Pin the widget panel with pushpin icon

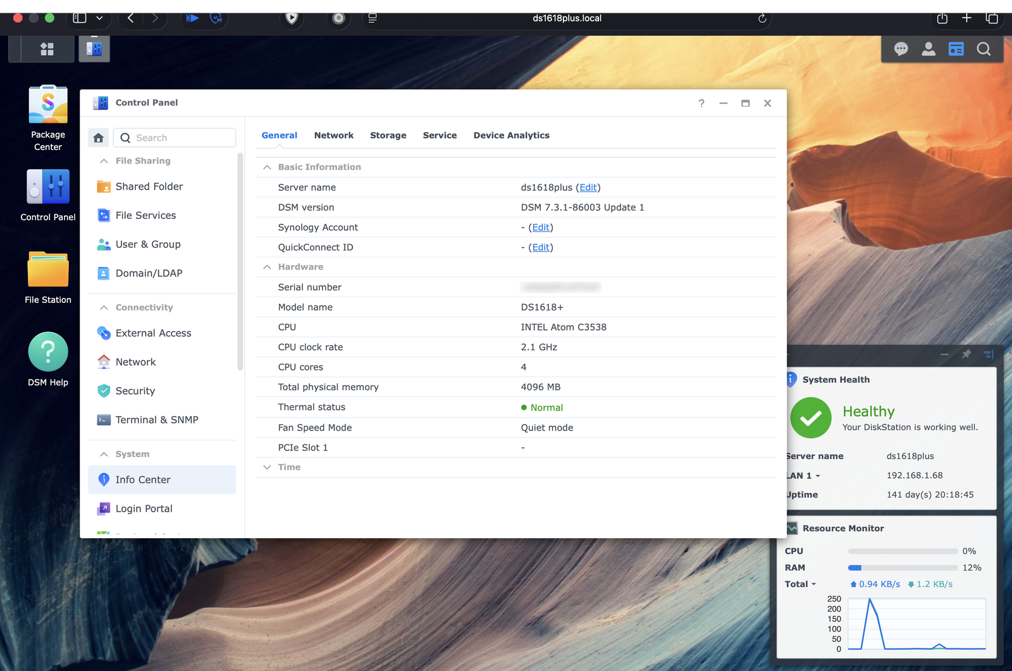point(966,354)
